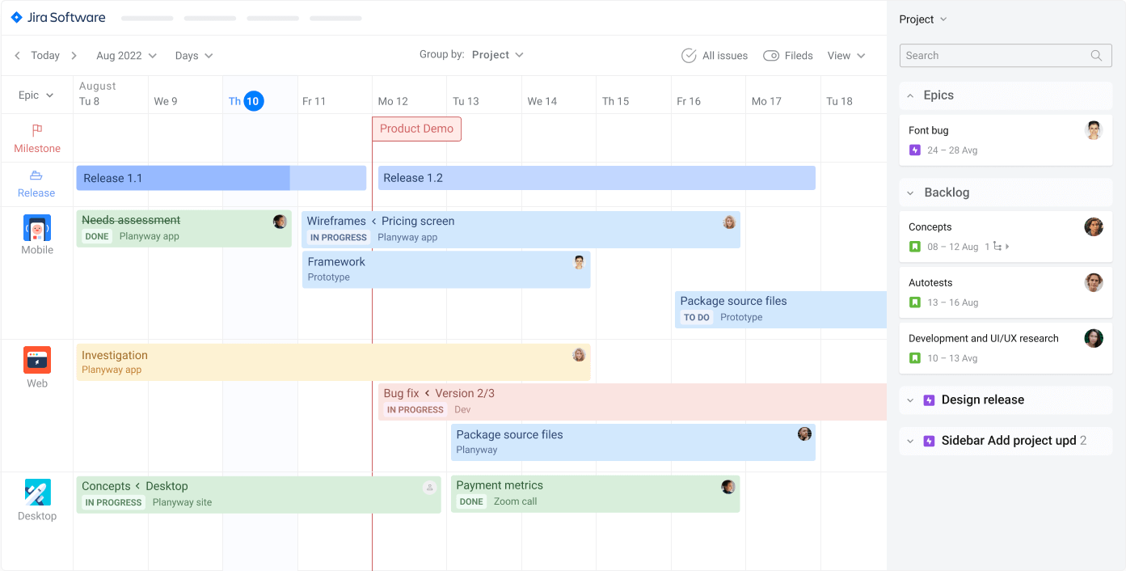This screenshot has height=571, width=1126.
Task: Click the Product Demo milestone marker
Action: pyautogui.click(x=416, y=129)
